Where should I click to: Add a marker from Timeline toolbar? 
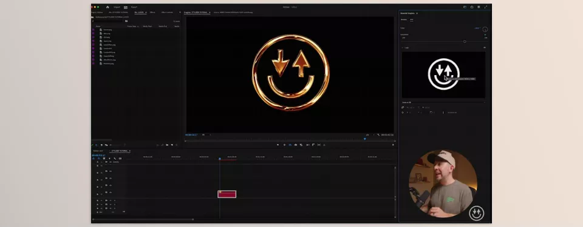click(x=109, y=159)
